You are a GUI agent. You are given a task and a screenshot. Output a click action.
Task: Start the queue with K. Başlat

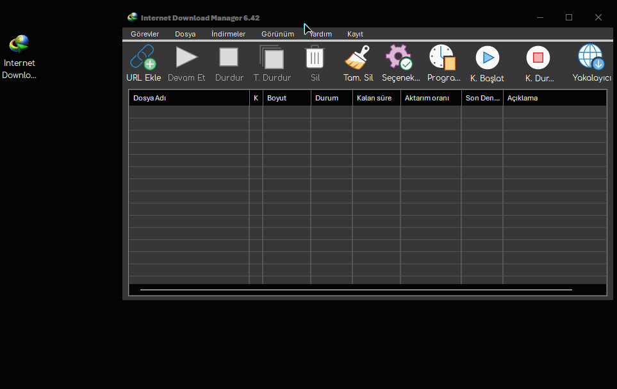[x=488, y=58]
